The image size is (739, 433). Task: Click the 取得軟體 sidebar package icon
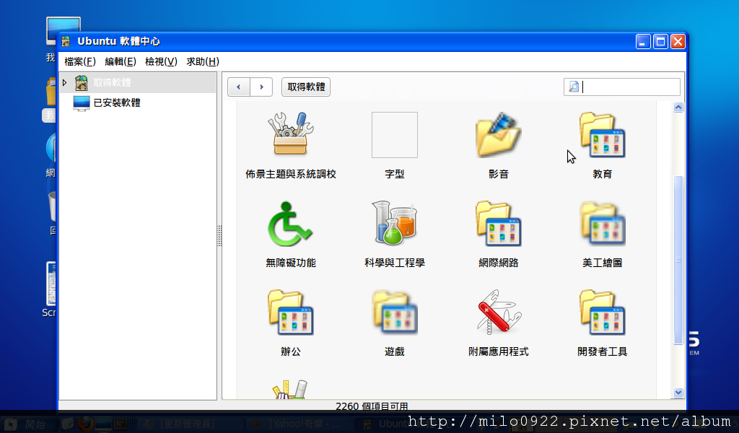[82, 82]
